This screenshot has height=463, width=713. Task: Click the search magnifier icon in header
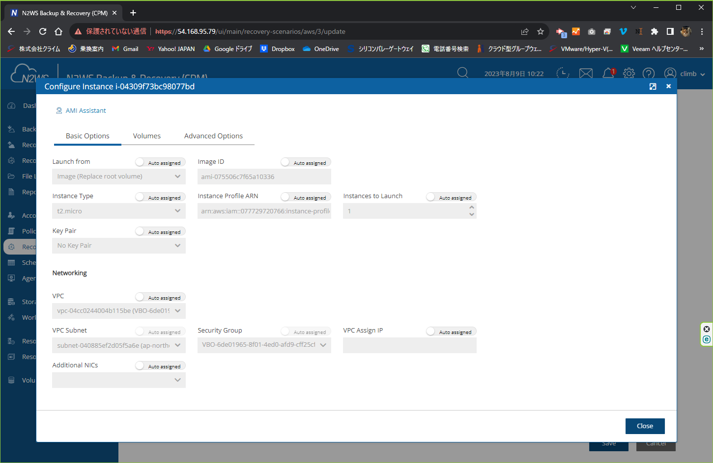click(462, 73)
